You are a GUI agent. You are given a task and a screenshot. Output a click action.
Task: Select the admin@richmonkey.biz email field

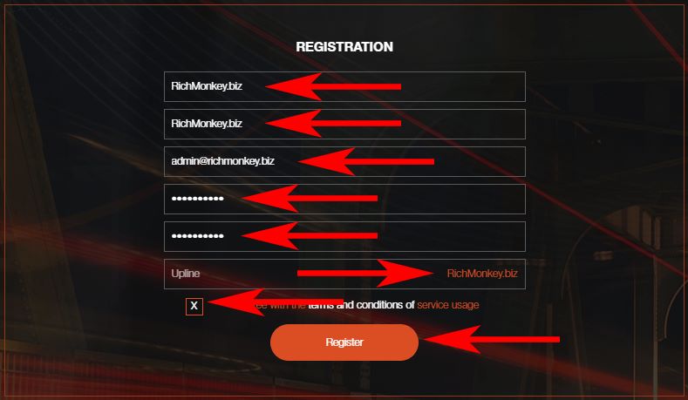pyautogui.click(x=344, y=161)
